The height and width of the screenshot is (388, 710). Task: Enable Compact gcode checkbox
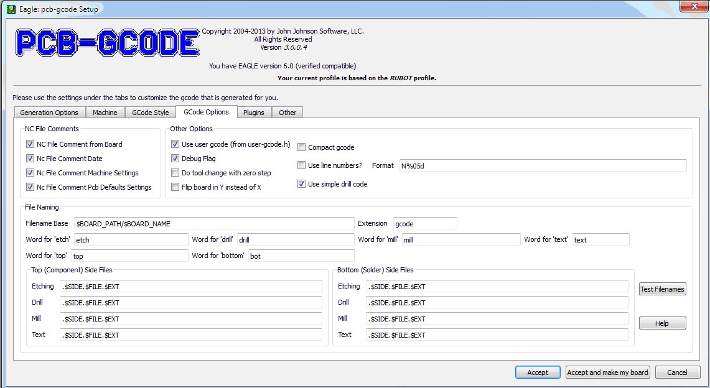click(x=301, y=147)
